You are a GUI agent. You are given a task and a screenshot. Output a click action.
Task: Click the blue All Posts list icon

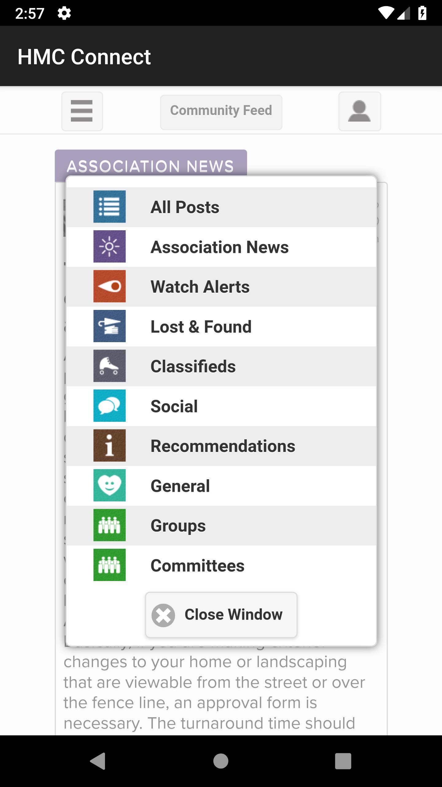pyautogui.click(x=110, y=207)
